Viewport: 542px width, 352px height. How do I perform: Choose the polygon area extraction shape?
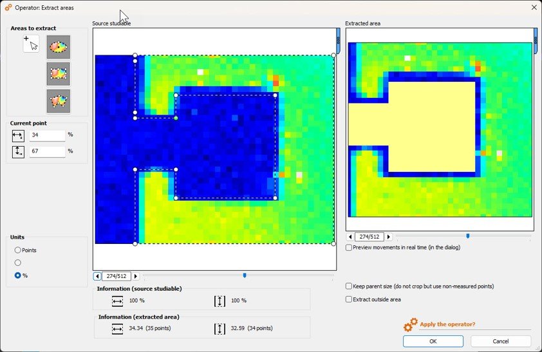pos(59,101)
